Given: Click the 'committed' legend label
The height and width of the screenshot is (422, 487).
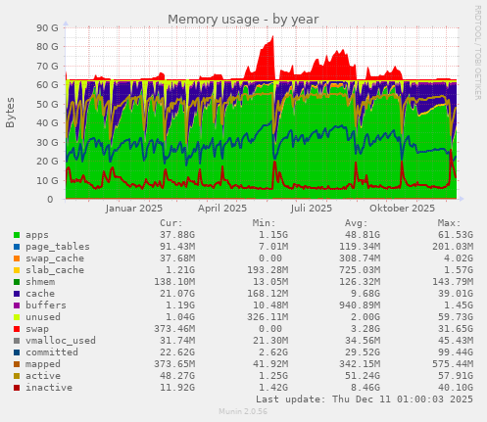Looking at the screenshot, I should click(52, 352).
